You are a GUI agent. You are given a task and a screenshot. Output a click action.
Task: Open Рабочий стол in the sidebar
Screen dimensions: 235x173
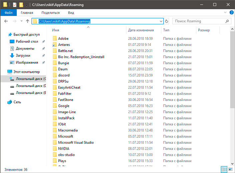(x=27, y=41)
